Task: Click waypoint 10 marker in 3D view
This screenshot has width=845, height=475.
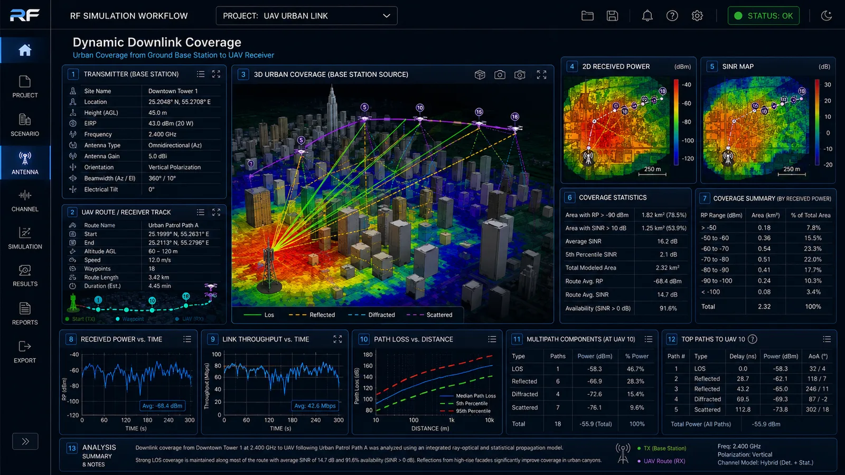Action: coord(420,108)
